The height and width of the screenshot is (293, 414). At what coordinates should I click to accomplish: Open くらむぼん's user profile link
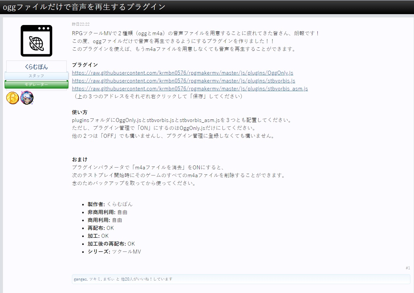click(36, 67)
